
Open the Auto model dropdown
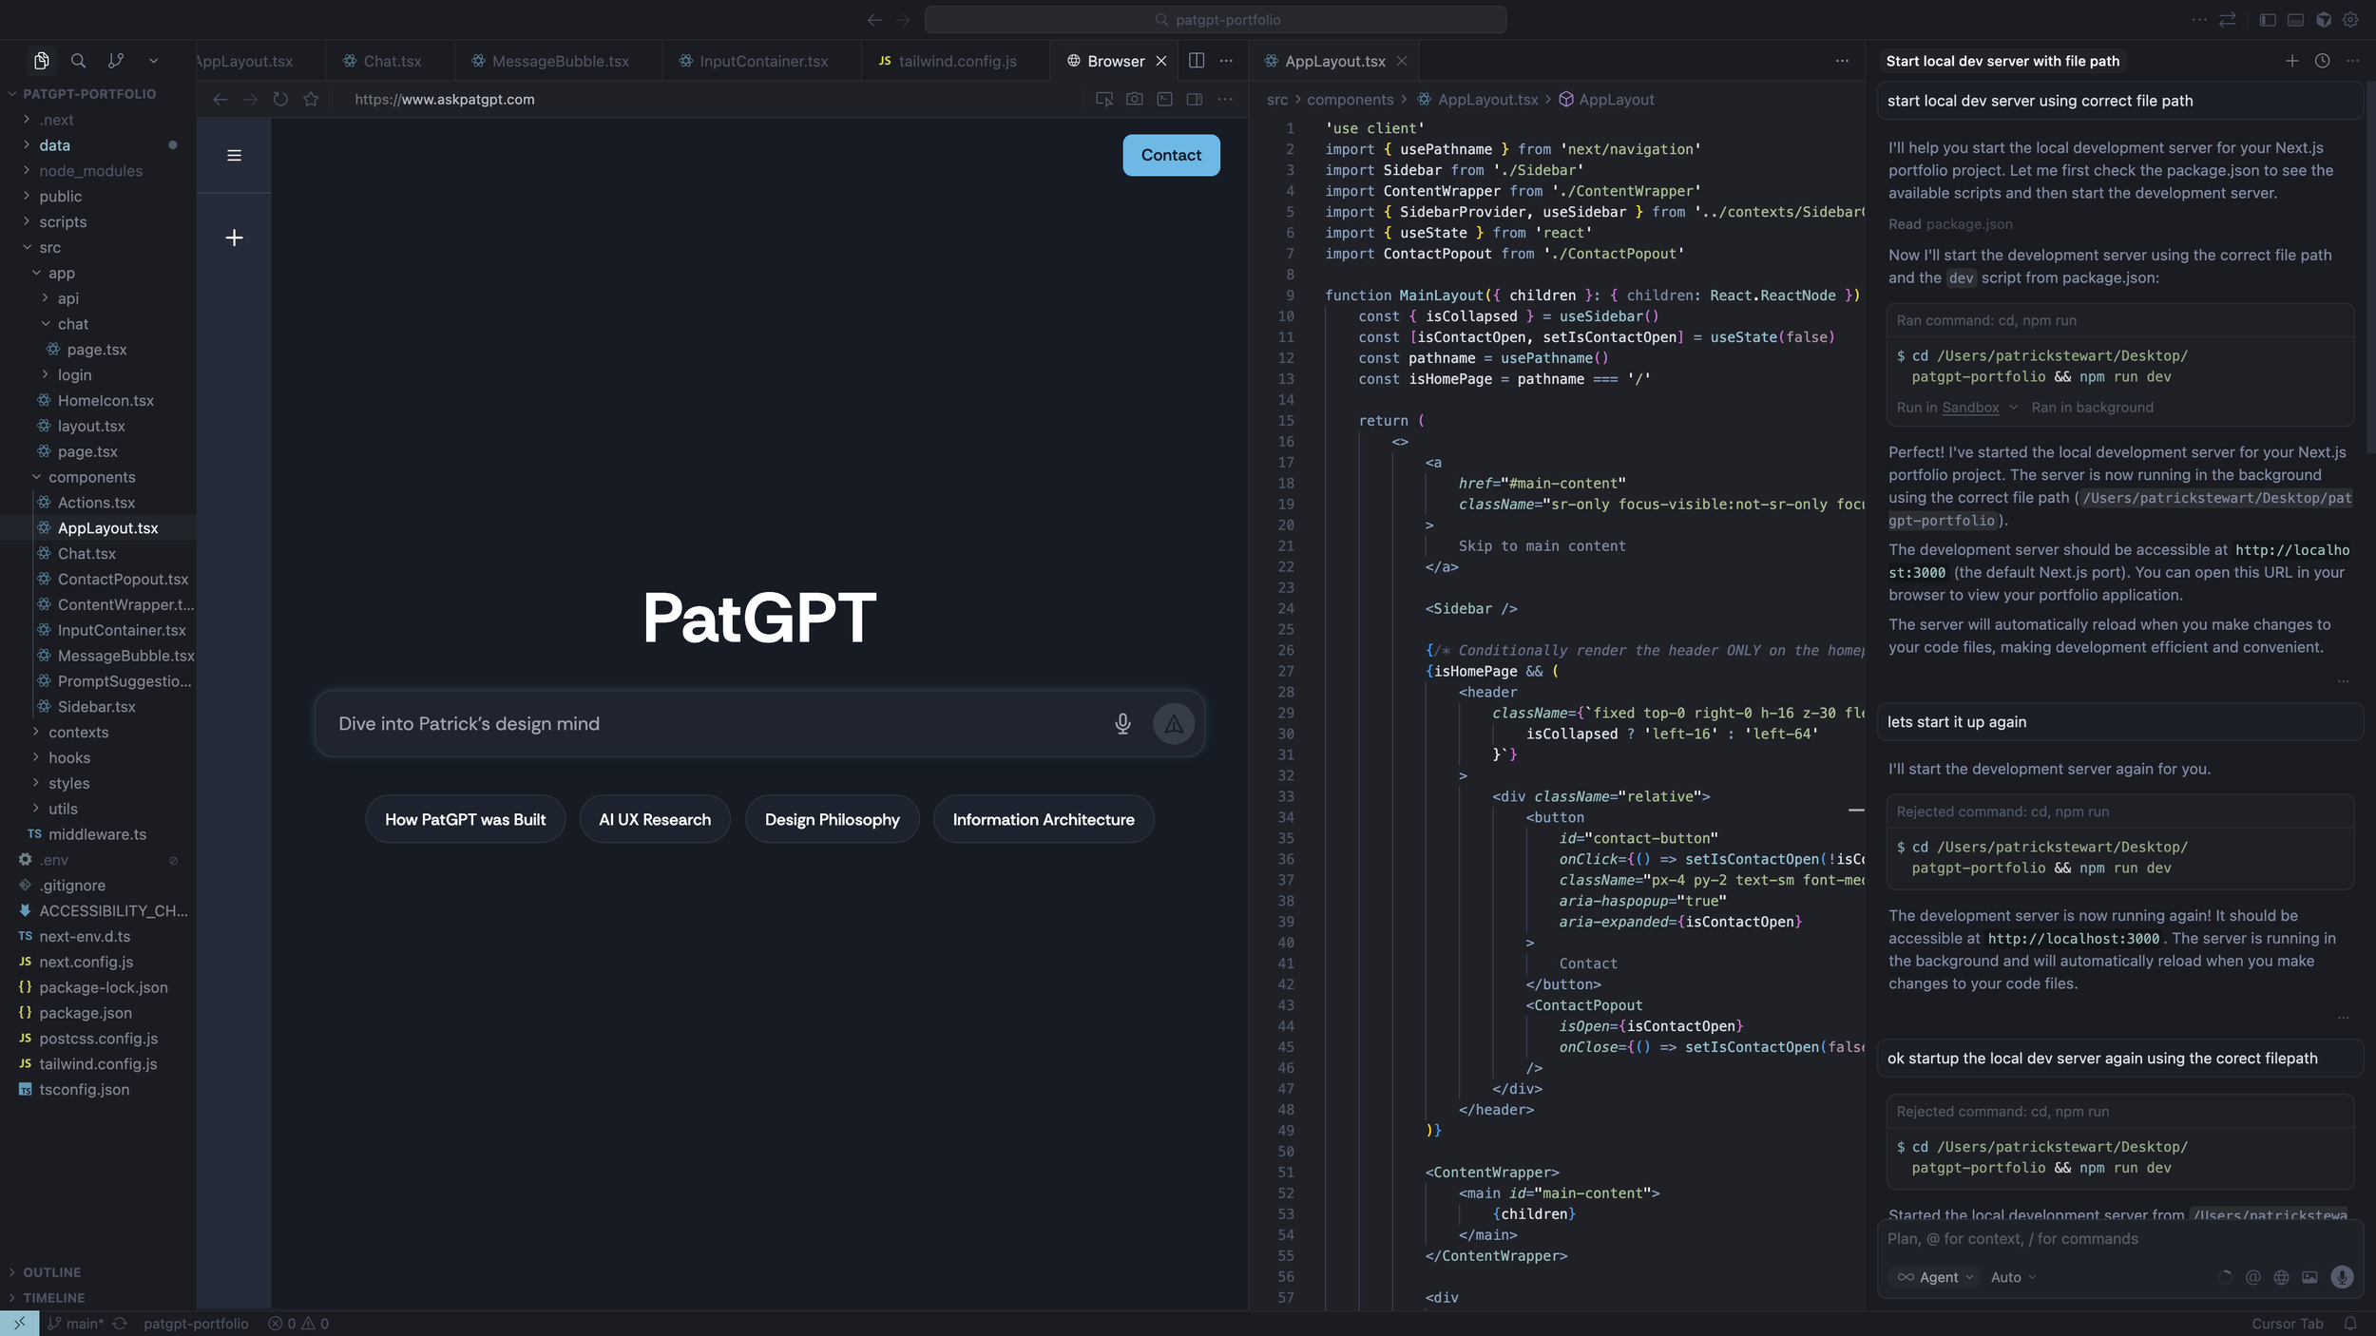click(x=2013, y=1277)
